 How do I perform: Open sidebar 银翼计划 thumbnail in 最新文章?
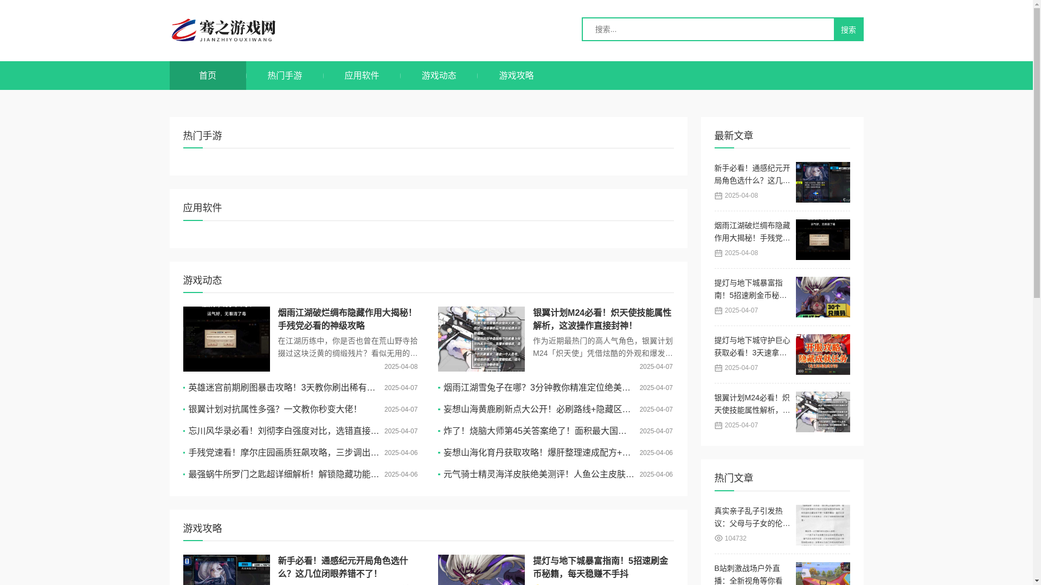click(822, 412)
